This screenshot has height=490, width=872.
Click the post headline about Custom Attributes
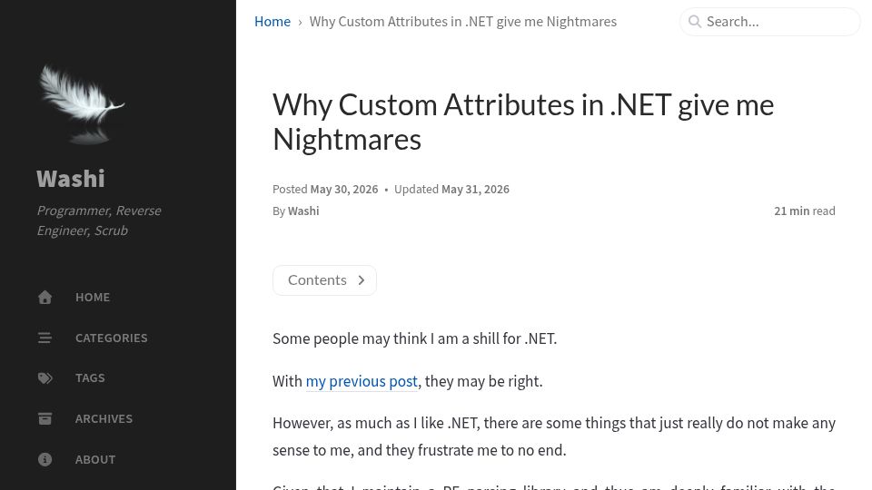point(523,122)
